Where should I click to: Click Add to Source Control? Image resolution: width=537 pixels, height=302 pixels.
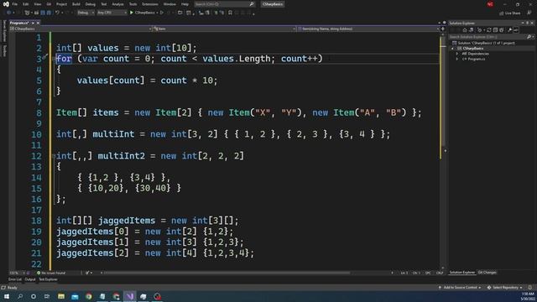click(460, 288)
